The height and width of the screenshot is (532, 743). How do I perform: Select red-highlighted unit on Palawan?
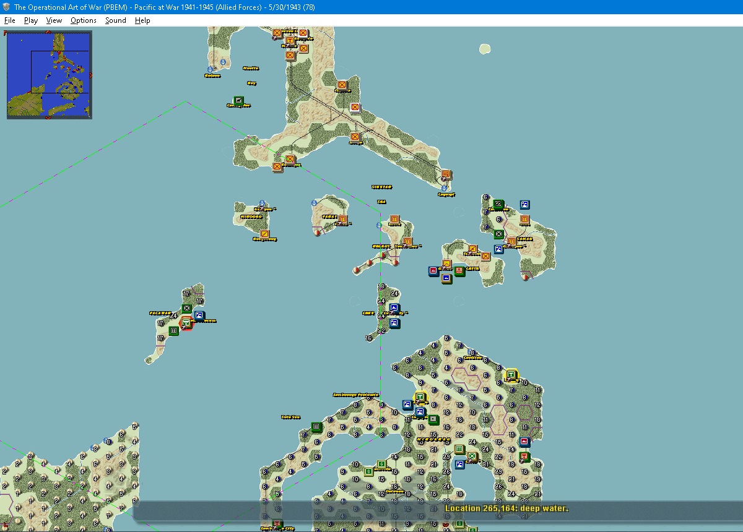[x=186, y=322]
